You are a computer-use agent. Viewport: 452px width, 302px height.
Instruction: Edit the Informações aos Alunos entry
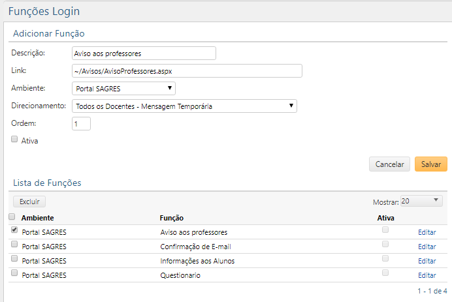(x=427, y=261)
